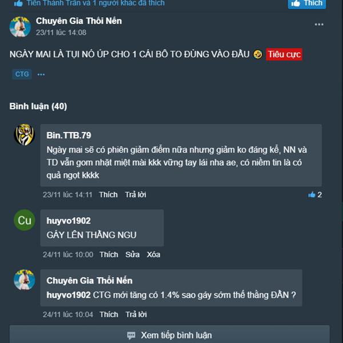This screenshot has height=343, width=343.
Task: Expand comments with Xem tiếp bình luận
Action: click(x=170, y=334)
